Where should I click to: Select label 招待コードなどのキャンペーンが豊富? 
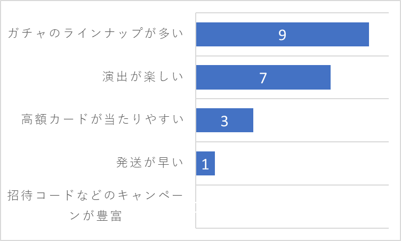(x=95, y=205)
